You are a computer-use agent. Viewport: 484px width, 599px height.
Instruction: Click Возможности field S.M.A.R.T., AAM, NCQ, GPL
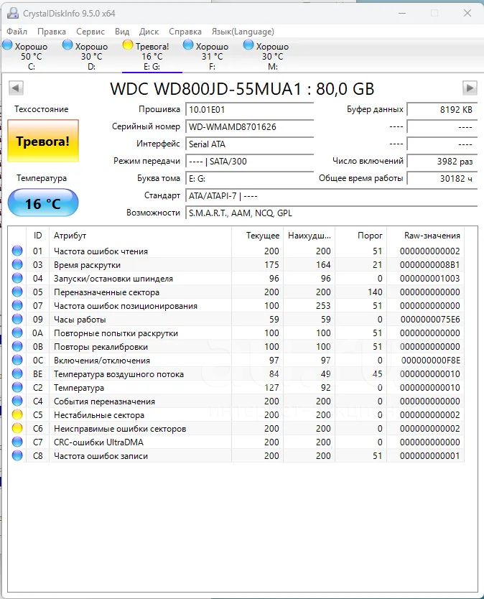(x=332, y=213)
